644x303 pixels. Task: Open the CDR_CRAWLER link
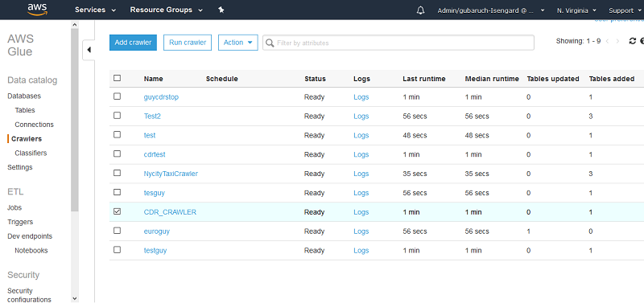(x=170, y=212)
